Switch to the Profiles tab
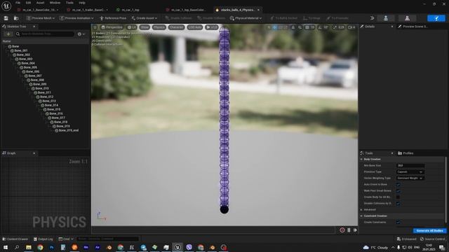 tap(406, 153)
